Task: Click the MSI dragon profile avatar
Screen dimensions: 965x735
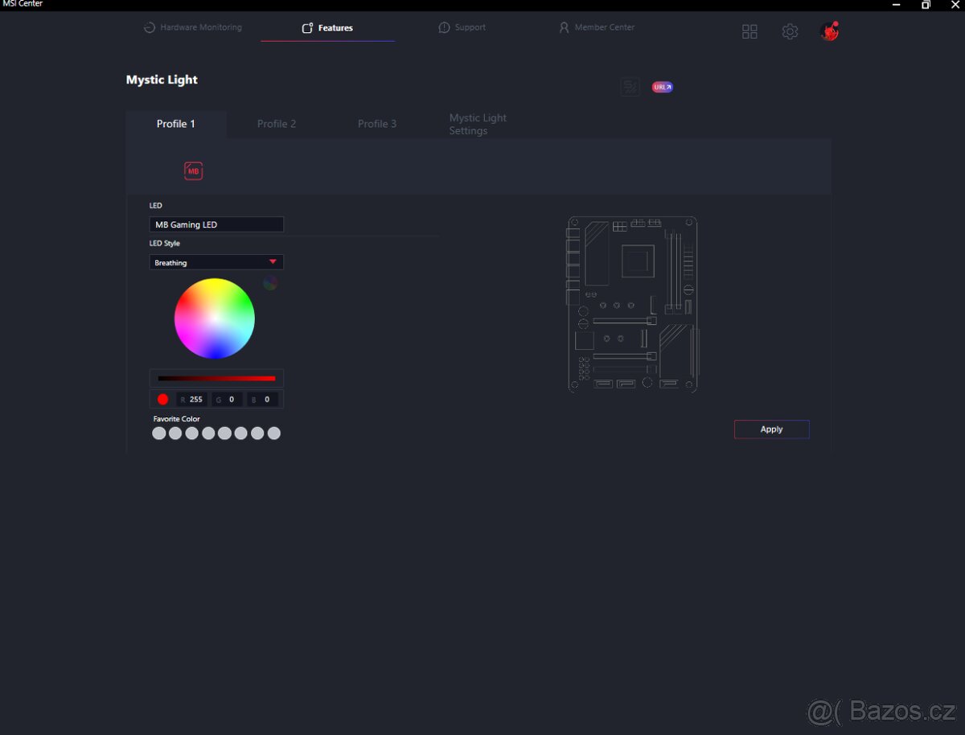Action: tap(828, 31)
